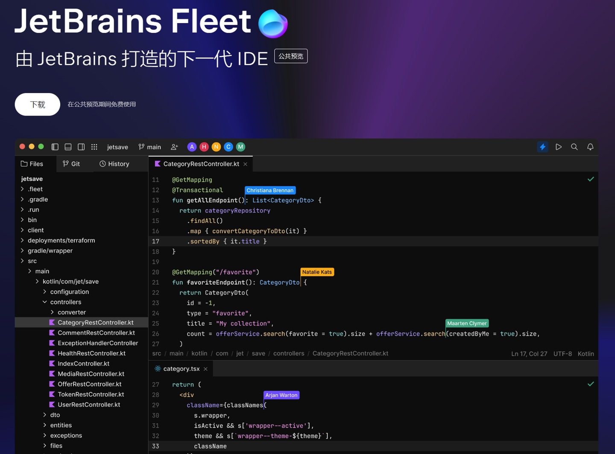Click kotlin in the breadcrumb path
The image size is (615, 454).
tap(199, 353)
